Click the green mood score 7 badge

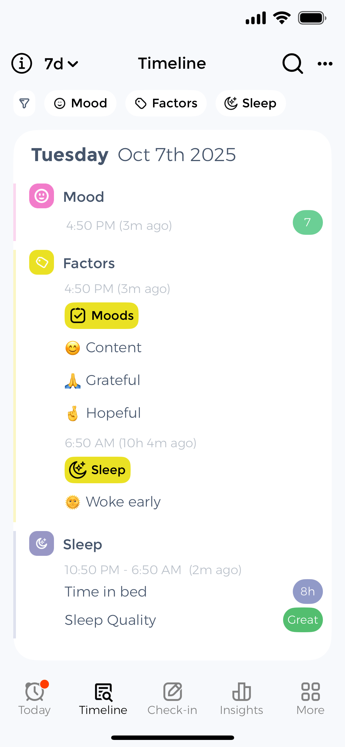pyautogui.click(x=308, y=222)
